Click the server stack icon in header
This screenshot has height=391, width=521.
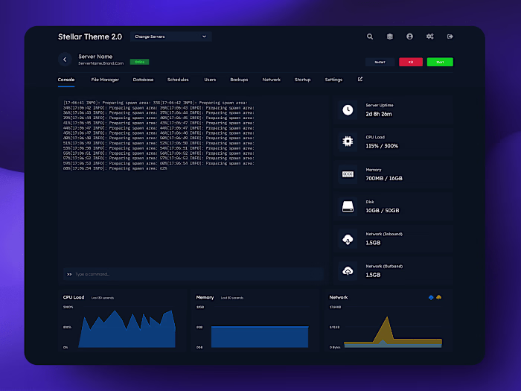click(x=390, y=36)
